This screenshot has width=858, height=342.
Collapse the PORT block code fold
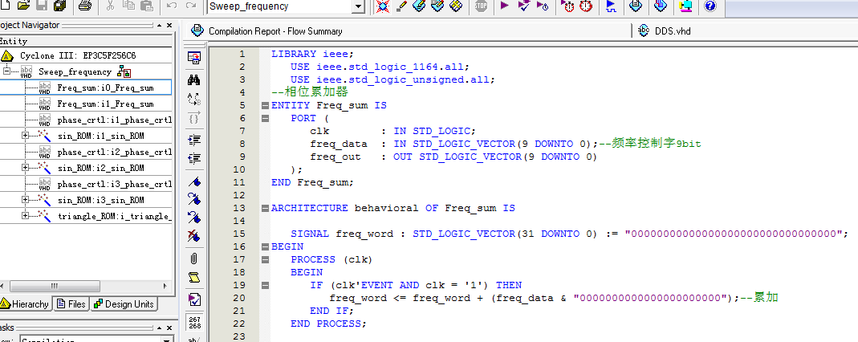point(266,118)
